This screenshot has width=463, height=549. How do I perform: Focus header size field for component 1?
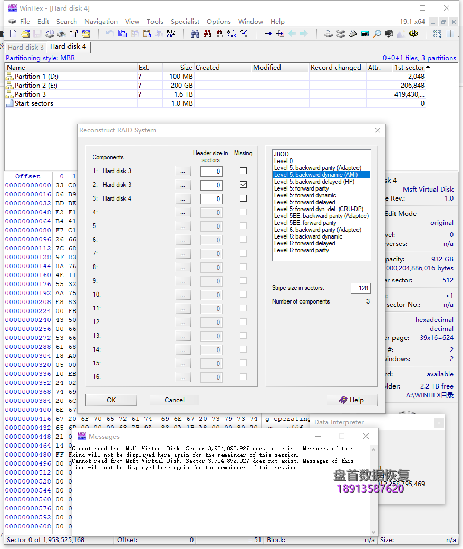tap(211, 171)
